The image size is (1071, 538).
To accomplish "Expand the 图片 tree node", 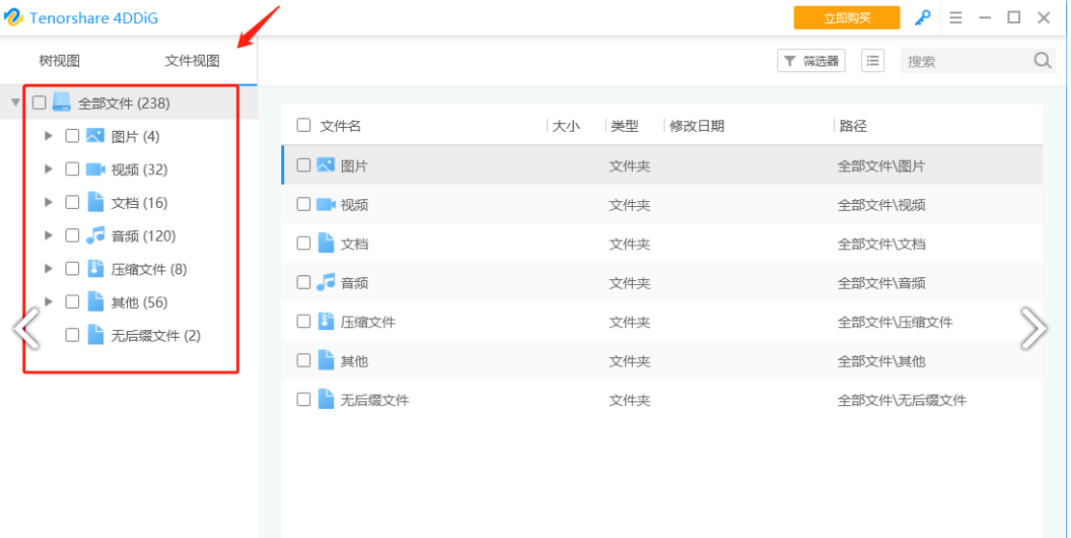I will click(48, 135).
